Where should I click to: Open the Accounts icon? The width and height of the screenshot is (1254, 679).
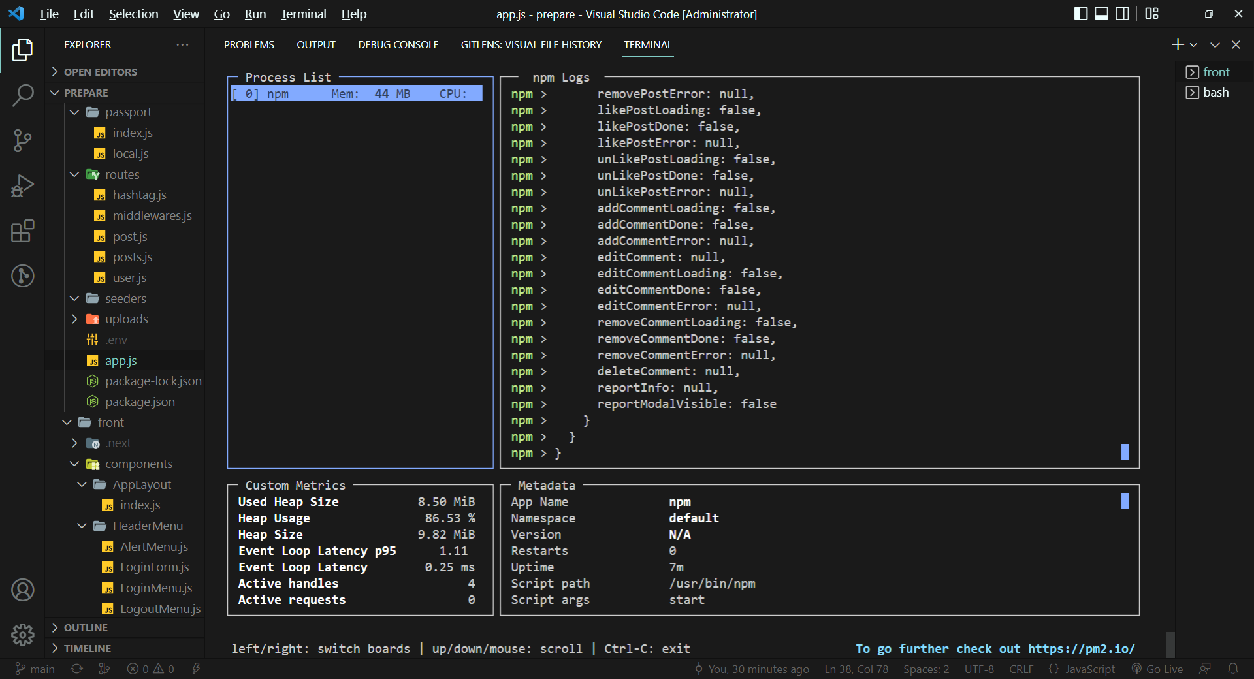tap(22, 590)
